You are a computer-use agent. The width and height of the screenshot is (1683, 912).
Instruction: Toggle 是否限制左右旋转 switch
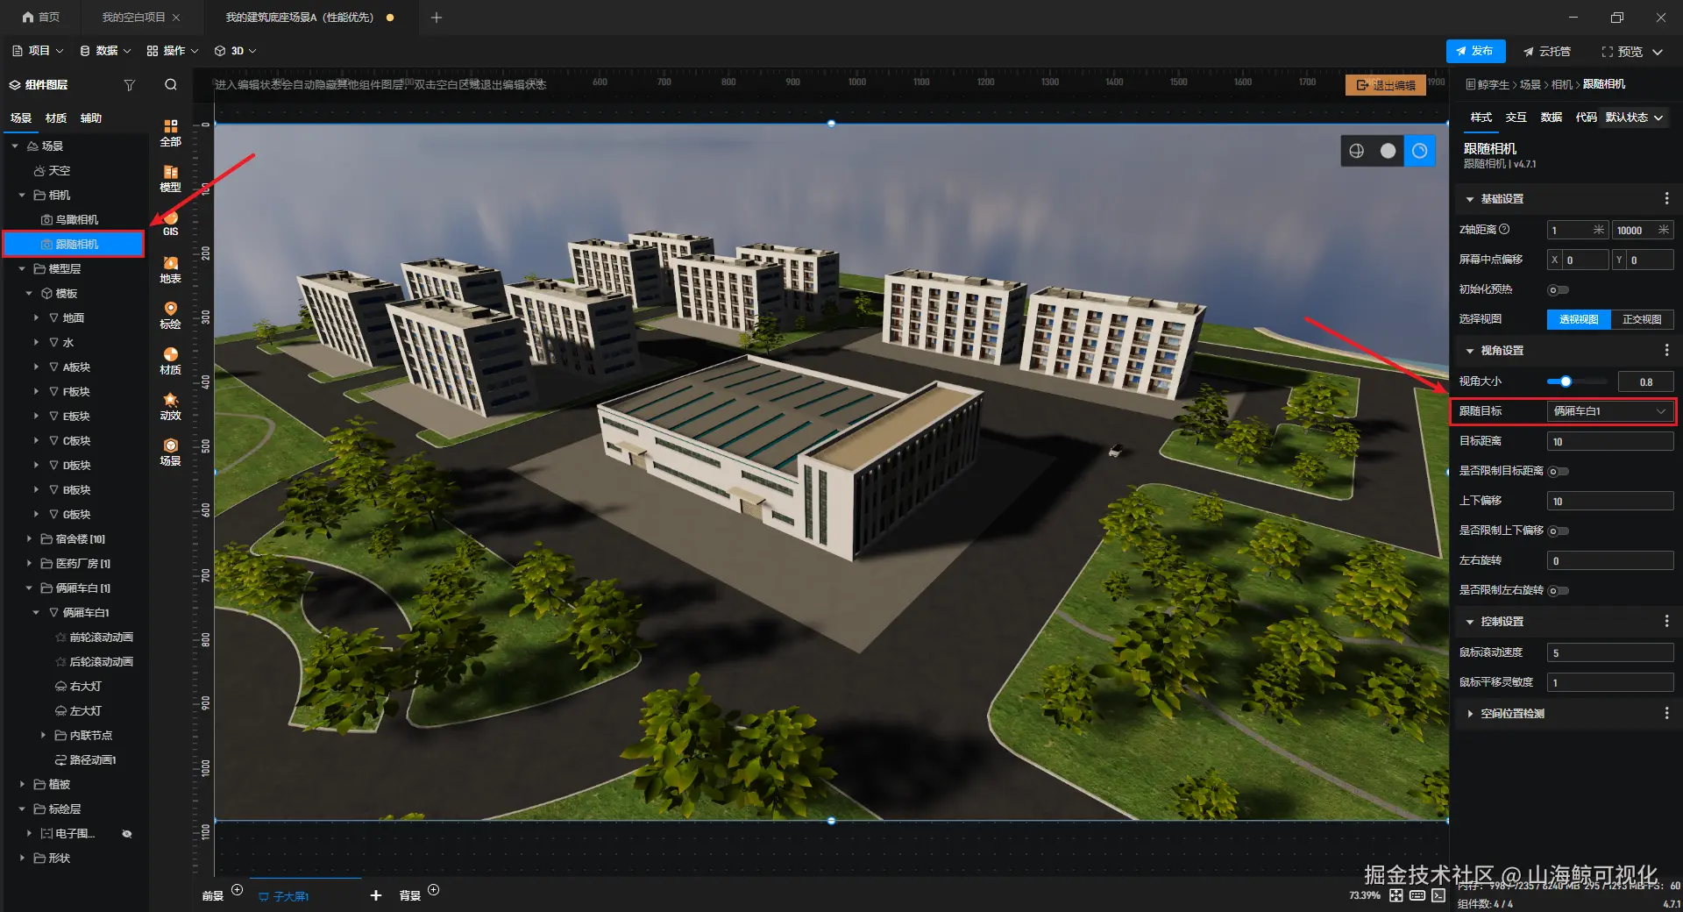[1558, 591]
